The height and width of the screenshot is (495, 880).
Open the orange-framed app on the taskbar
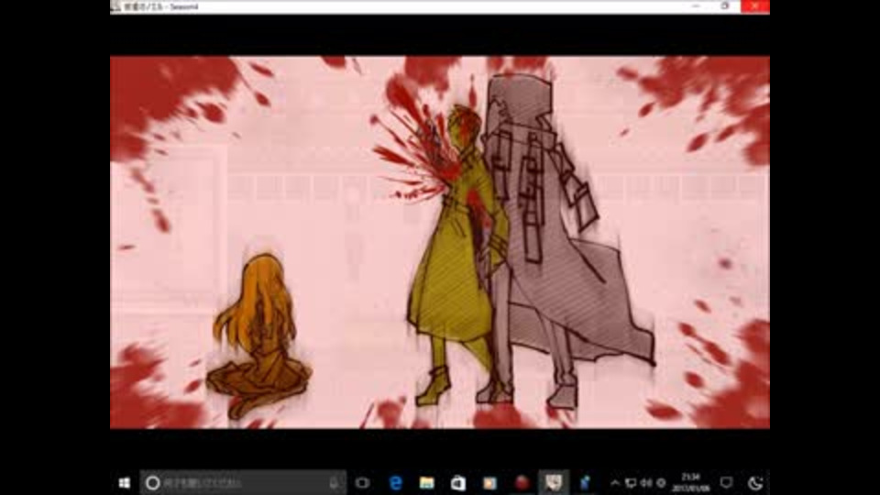(x=489, y=483)
